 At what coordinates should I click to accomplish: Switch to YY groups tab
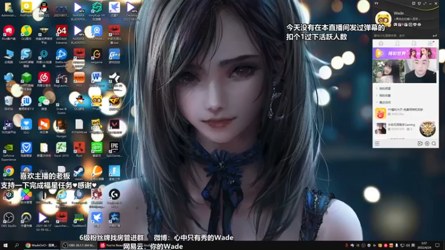click(414, 43)
